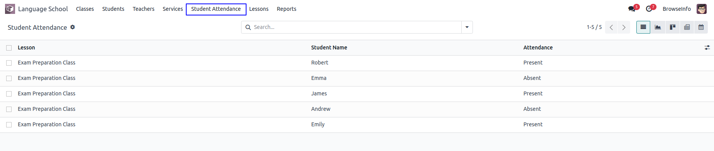Switch to calendar view
Screen dimensions: 714x151
tap(701, 27)
